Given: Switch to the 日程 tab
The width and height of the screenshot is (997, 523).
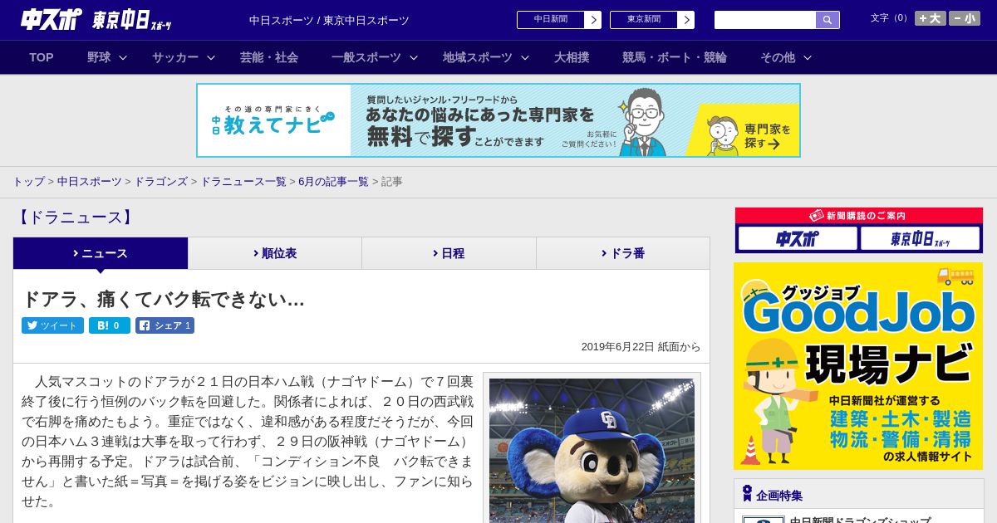Looking at the screenshot, I should click(449, 253).
